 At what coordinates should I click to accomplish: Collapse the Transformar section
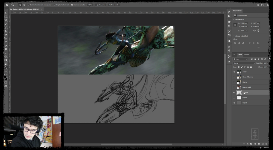tap(234, 20)
